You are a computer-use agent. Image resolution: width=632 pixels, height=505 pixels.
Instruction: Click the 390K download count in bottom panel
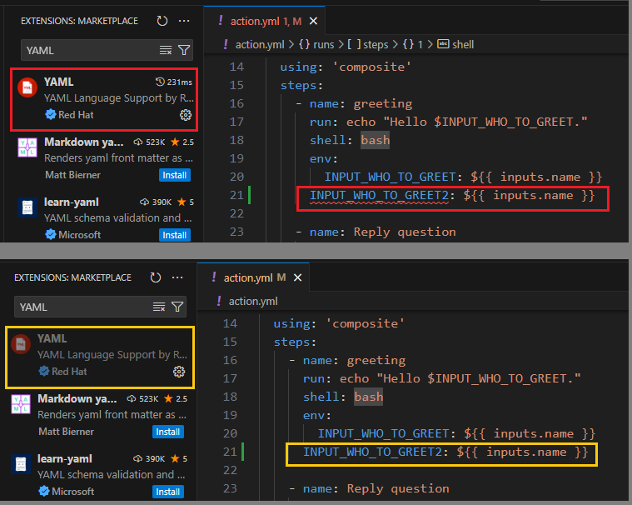(155, 458)
